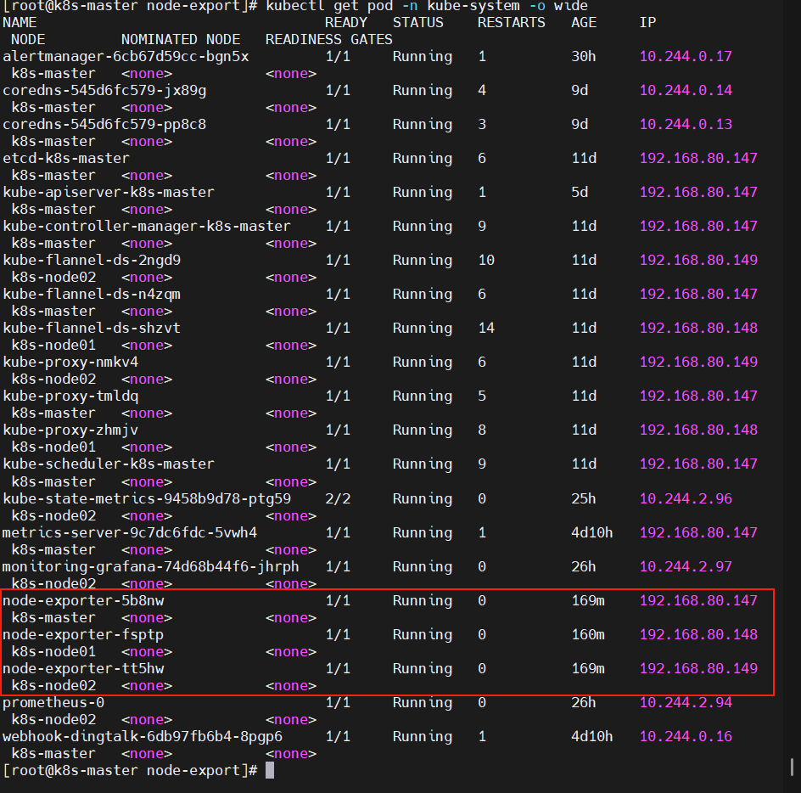Screen dimensions: 801x793
Task: Click the IP of node-exporter-fsptp row
Action: (698, 634)
